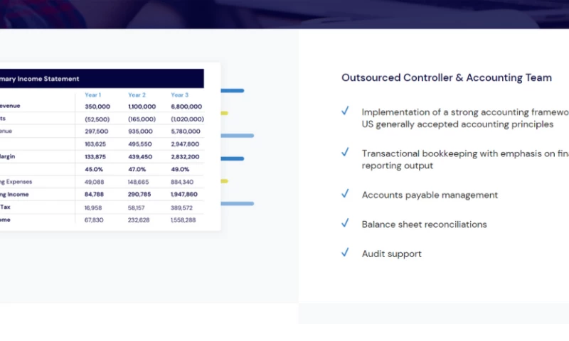
Task: Click the 1,558,288 value in the bottom row
Action: (183, 220)
